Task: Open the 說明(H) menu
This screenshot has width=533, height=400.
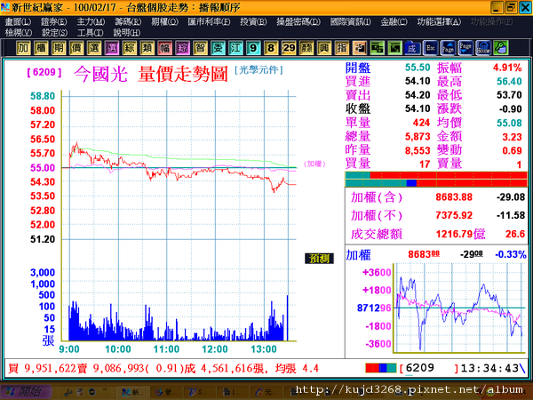Action: tap(126, 33)
